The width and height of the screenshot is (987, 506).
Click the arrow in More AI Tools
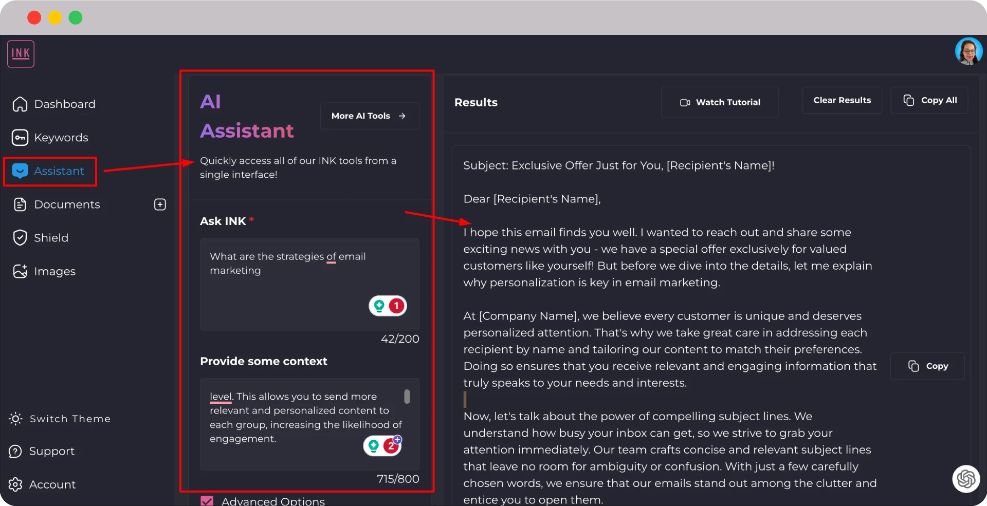coord(403,116)
